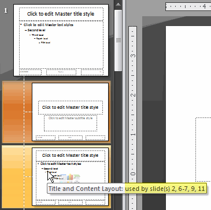Click the SmartArt icon in content layout thumbnail
Screen dimensions: 211x210
pos(77,177)
